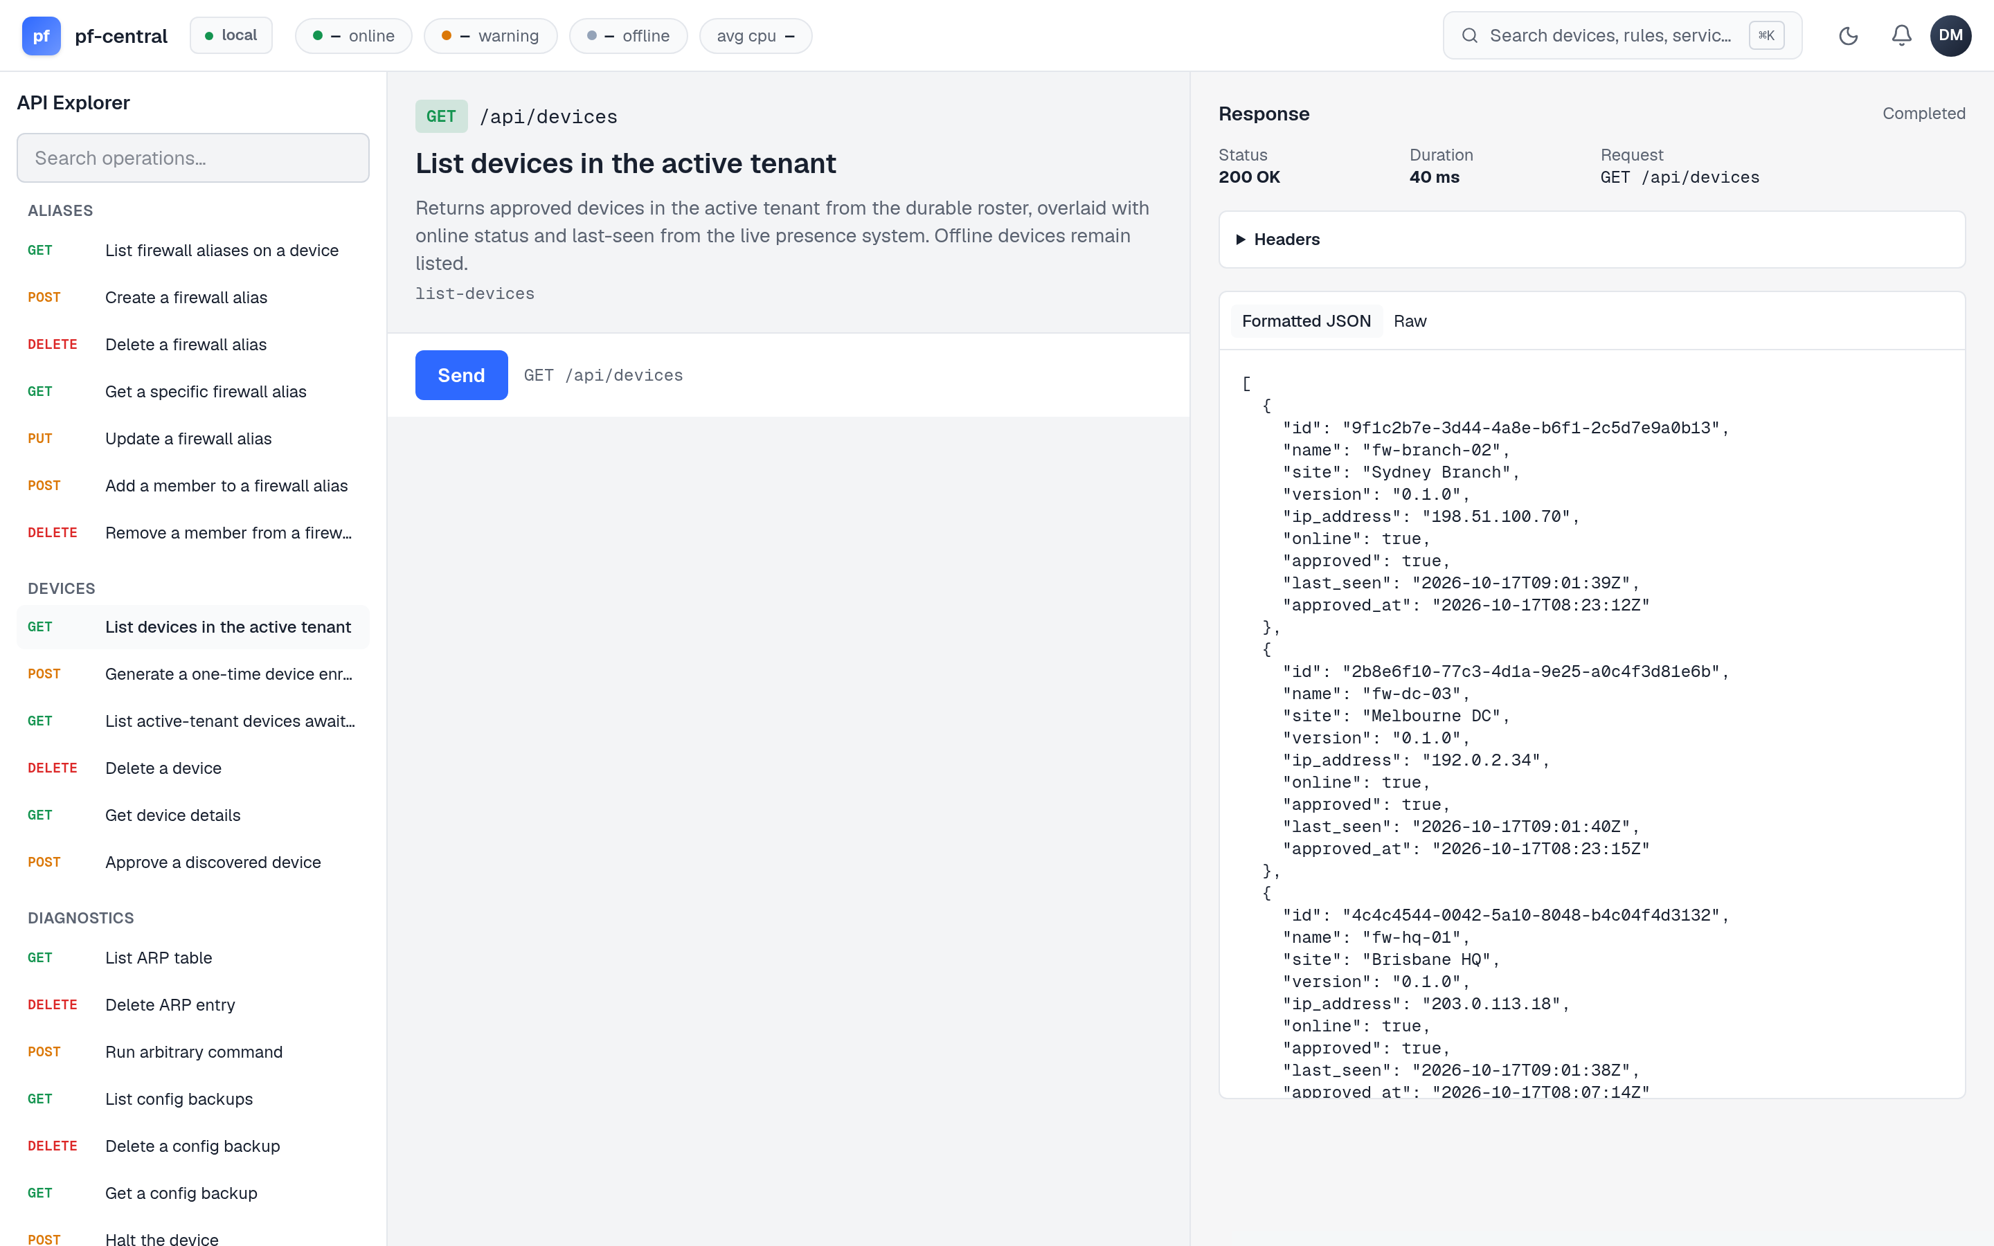The height and width of the screenshot is (1246, 1994).
Task: Open Add a member to a firewall alias
Action: coord(192,485)
